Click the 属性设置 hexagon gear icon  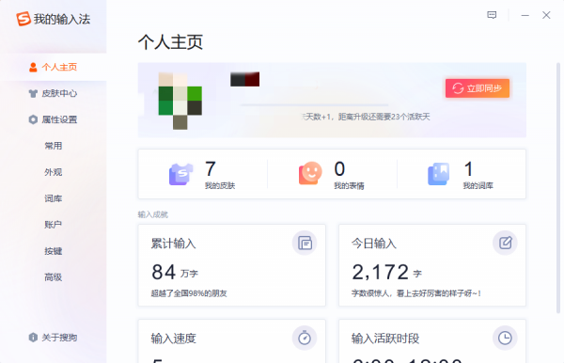33,119
